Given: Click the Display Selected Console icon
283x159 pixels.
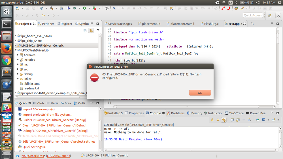Looking at the screenshot, I should pos(264,120).
